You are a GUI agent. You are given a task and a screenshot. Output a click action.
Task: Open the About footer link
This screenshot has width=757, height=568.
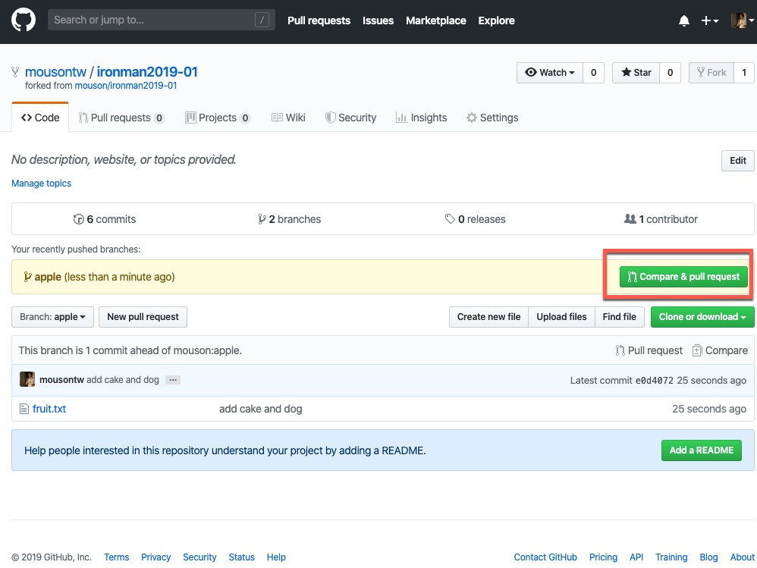tap(742, 557)
